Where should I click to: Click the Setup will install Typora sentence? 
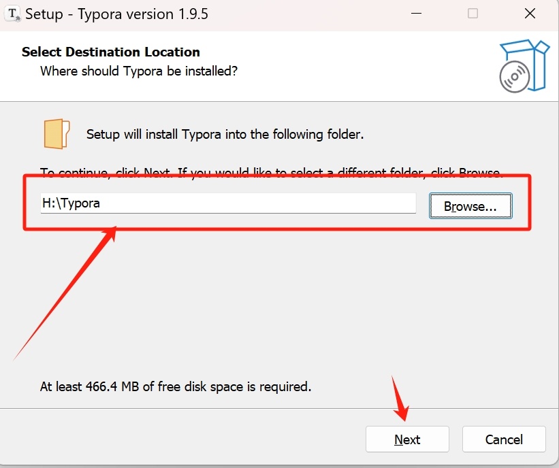click(225, 134)
